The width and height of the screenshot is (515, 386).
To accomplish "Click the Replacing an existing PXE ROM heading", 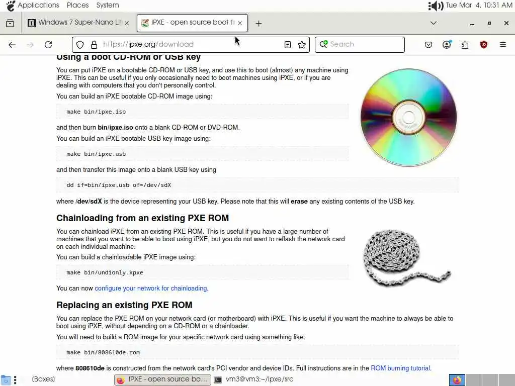I will (124, 305).
